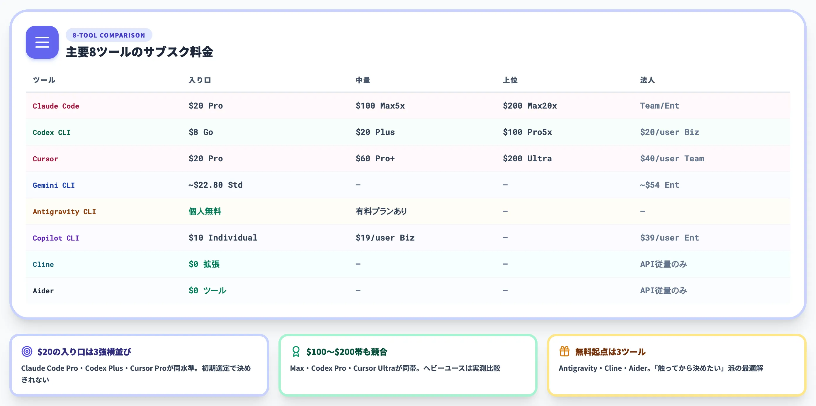Click the $20/user Biz cell
Screen dimensions: 816x406
click(669, 132)
